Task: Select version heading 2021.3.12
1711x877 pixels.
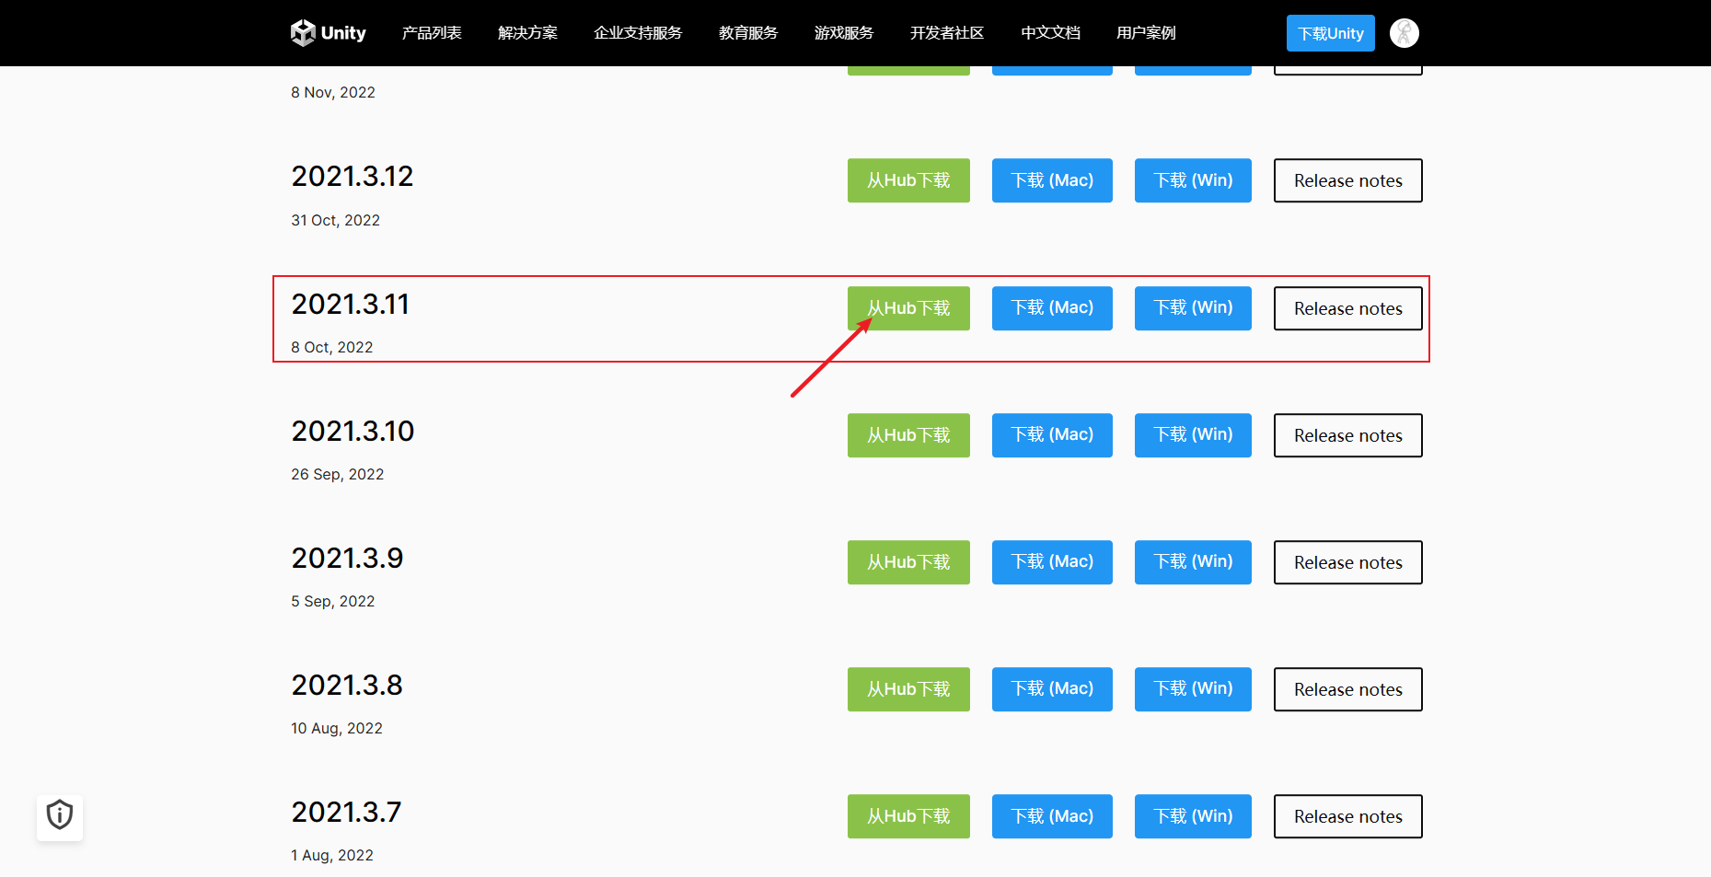Action: (x=353, y=177)
